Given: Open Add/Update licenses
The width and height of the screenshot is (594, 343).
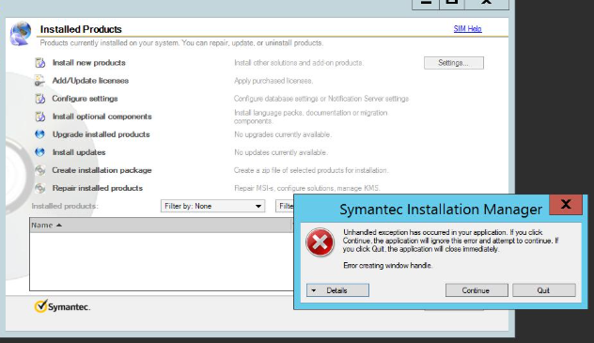Looking at the screenshot, I should pyautogui.click(x=90, y=81).
